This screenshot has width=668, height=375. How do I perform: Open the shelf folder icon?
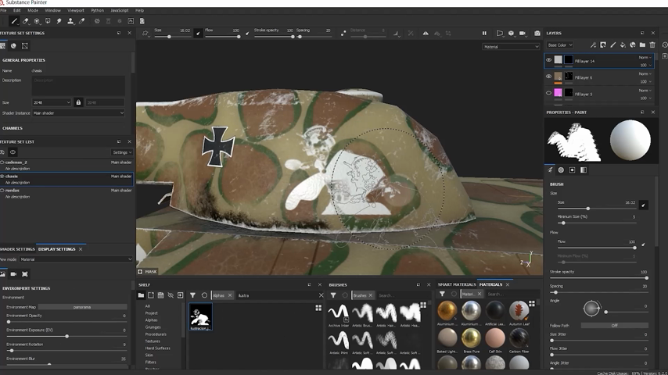[141, 295]
